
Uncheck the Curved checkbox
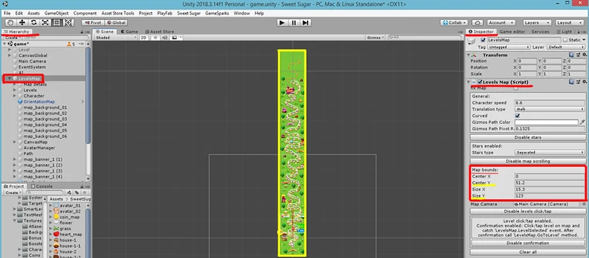[517, 115]
